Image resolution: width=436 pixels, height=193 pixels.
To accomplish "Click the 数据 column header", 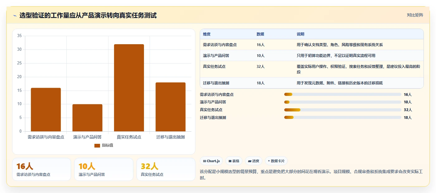I will tap(260, 34).
